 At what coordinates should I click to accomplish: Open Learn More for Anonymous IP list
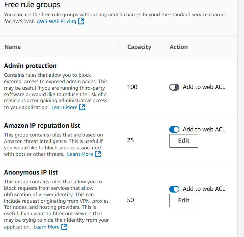pyautogui.click(x=46, y=227)
